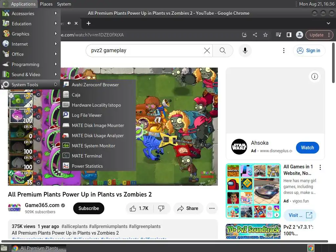336x252 pixels.
Task: Click the Star Wars logo
Action: pos(239,147)
